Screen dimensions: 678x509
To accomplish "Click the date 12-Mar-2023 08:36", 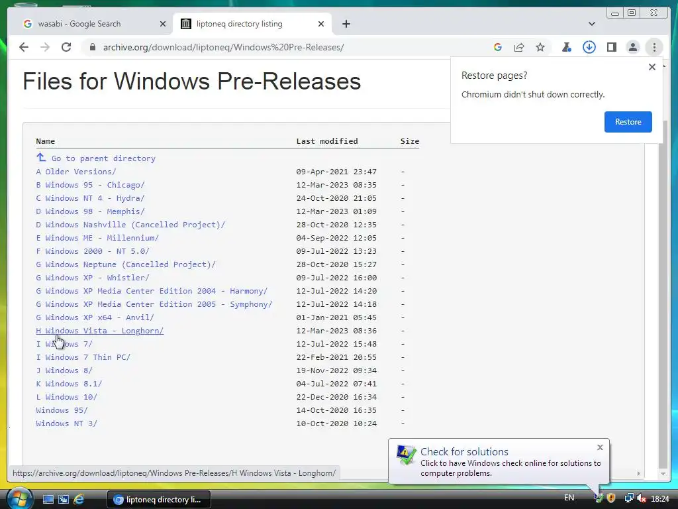I will [x=336, y=331].
